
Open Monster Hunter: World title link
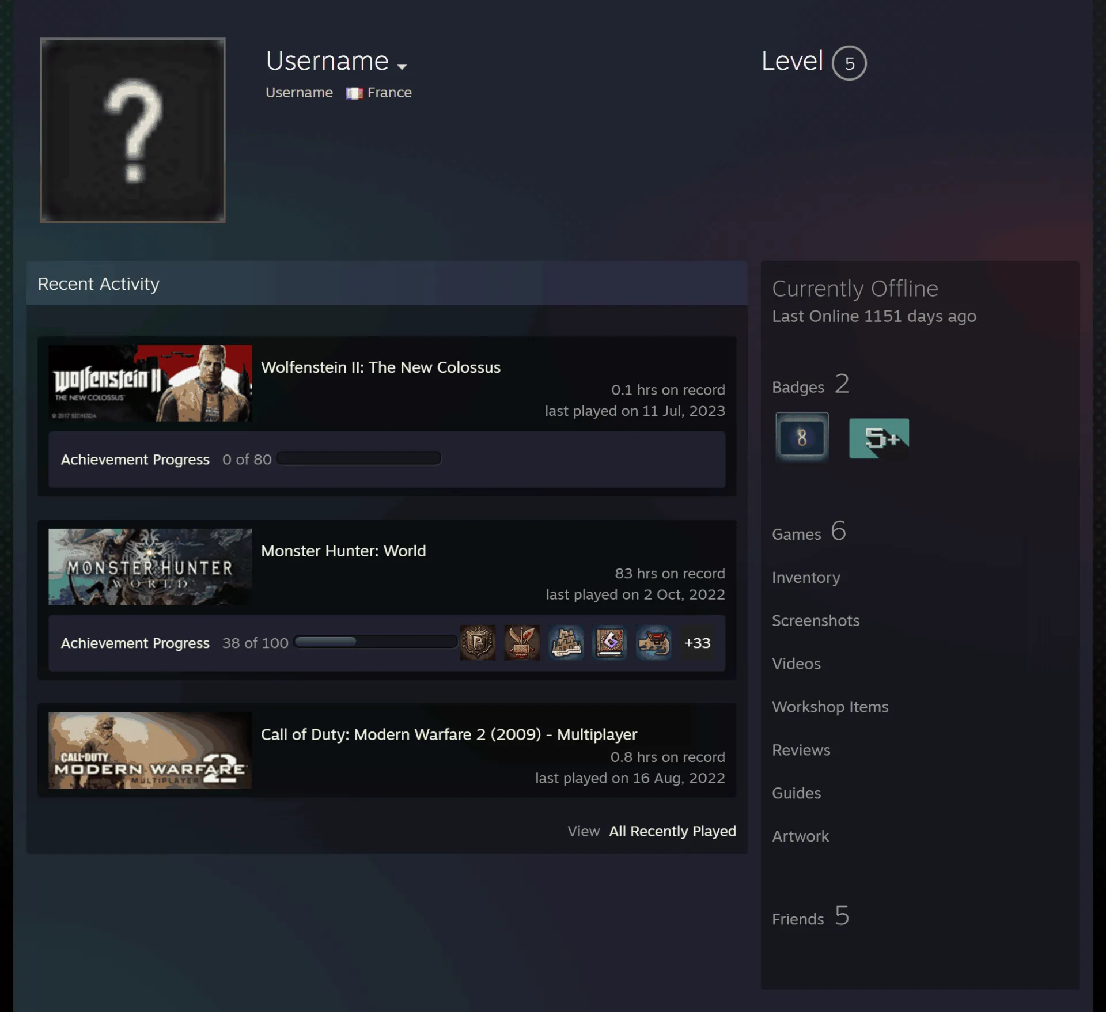pyautogui.click(x=343, y=551)
